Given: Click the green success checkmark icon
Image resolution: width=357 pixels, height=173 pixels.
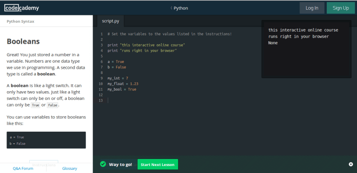Looking at the screenshot, I should pos(103,164).
